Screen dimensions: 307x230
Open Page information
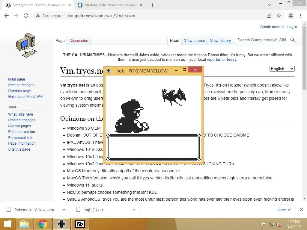point(22,143)
